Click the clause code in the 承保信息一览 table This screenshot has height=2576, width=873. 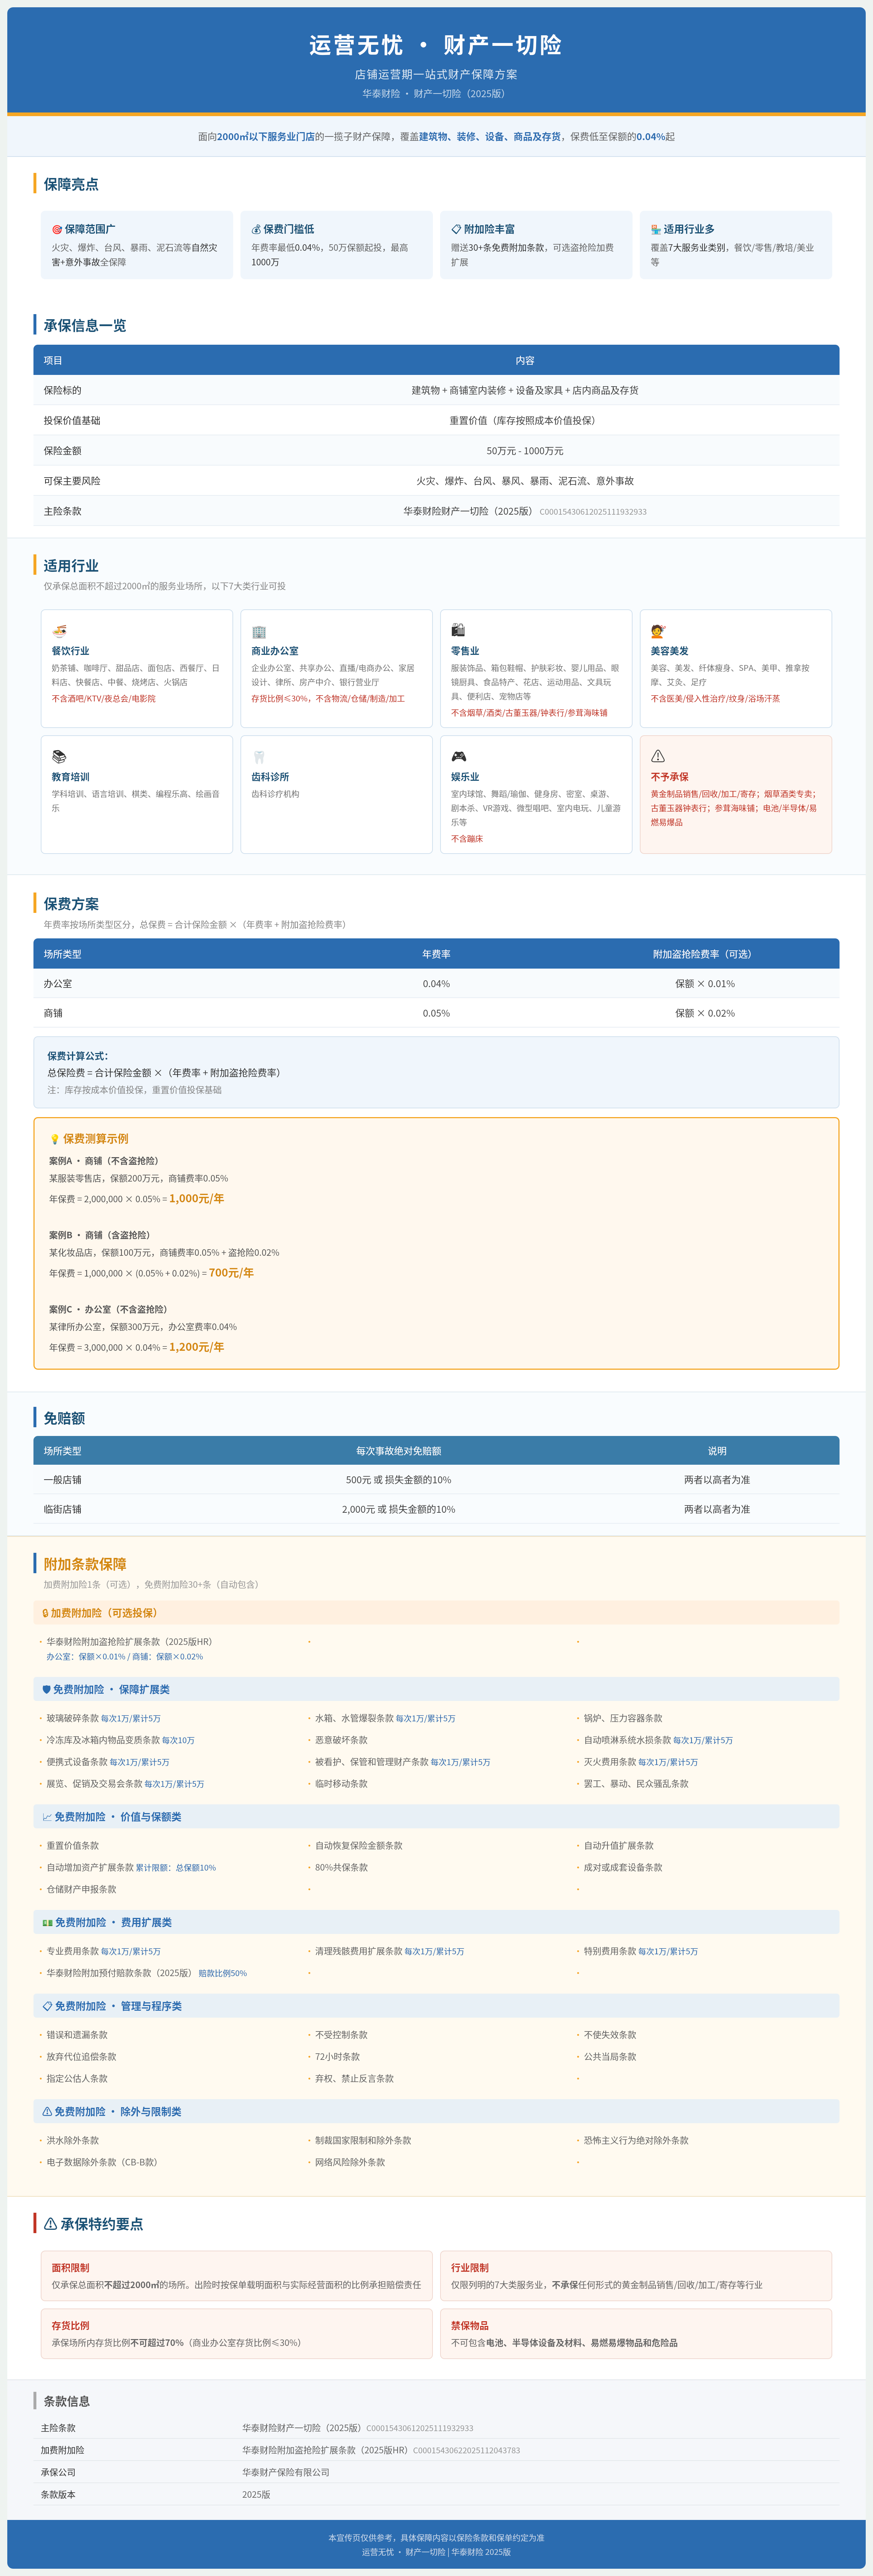593,512
